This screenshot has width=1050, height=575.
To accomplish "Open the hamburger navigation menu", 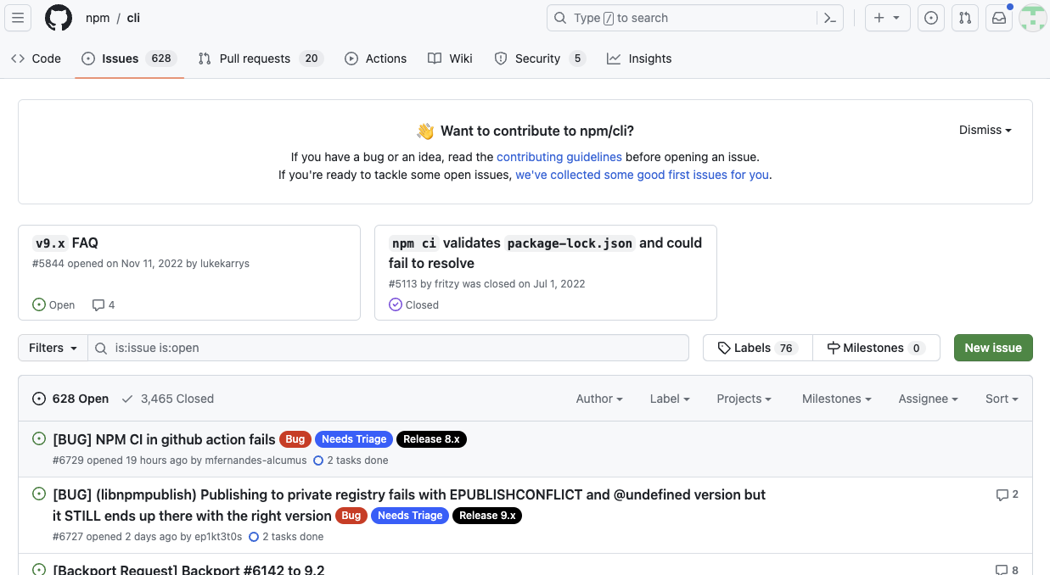I will [19, 18].
